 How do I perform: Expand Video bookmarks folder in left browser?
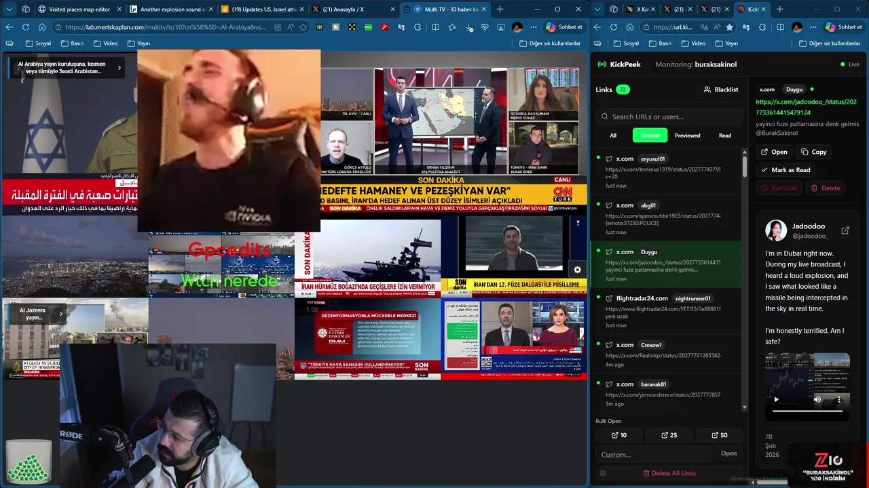[x=105, y=43]
